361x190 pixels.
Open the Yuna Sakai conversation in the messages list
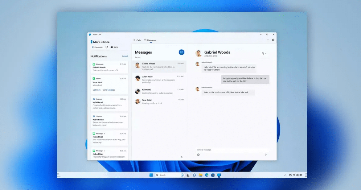[159, 101]
